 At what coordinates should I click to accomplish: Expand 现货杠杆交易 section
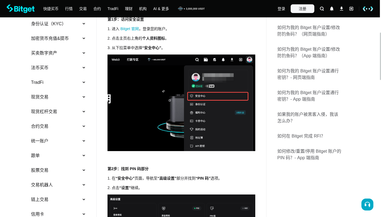tap(58, 111)
